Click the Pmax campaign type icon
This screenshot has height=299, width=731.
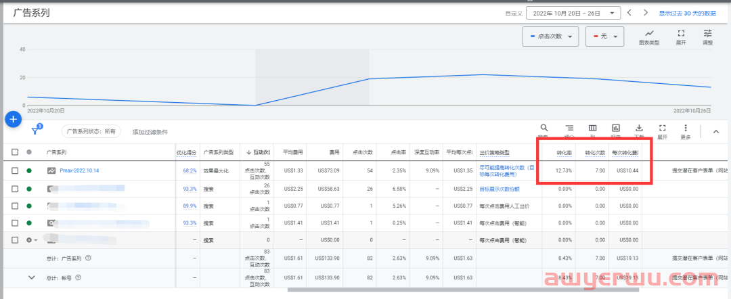(x=51, y=171)
